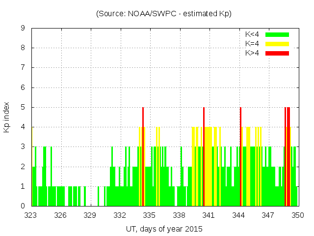The height and width of the screenshot is (236, 314).
Task: Select the 335 tick on the x-axis
Action: [149, 215]
